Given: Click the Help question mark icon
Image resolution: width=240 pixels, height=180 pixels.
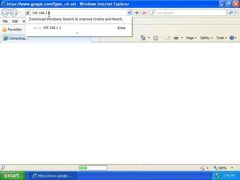Looking at the screenshot, I should pos(232,38).
